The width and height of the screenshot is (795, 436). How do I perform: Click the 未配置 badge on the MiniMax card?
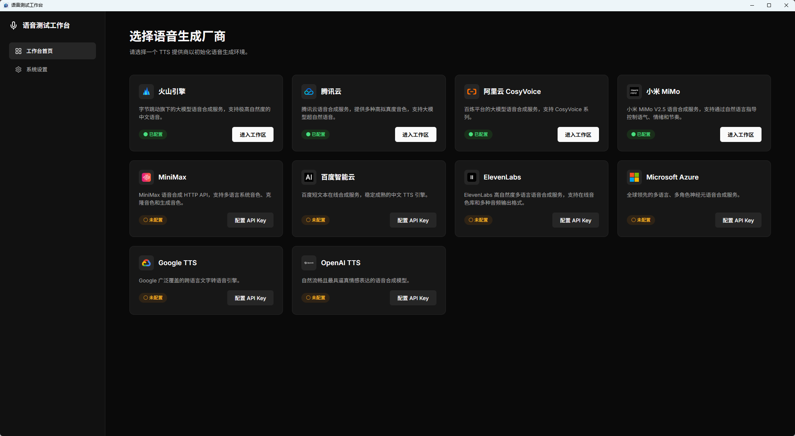pyautogui.click(x=153, y=220)
